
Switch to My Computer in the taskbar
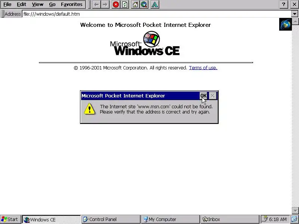pyautogui.click(x=170, y=220)
